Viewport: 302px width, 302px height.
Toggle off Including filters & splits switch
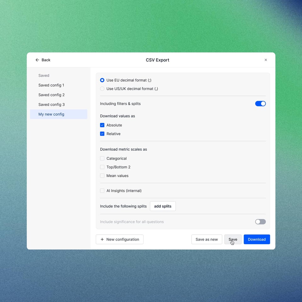click(260, 103)
